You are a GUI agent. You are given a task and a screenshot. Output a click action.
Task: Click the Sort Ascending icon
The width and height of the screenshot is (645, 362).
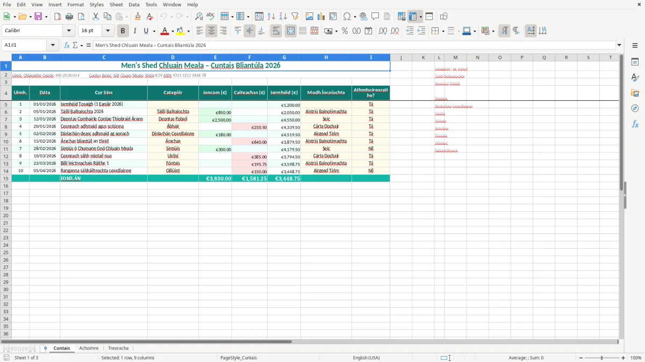click(x=271, y=17)
